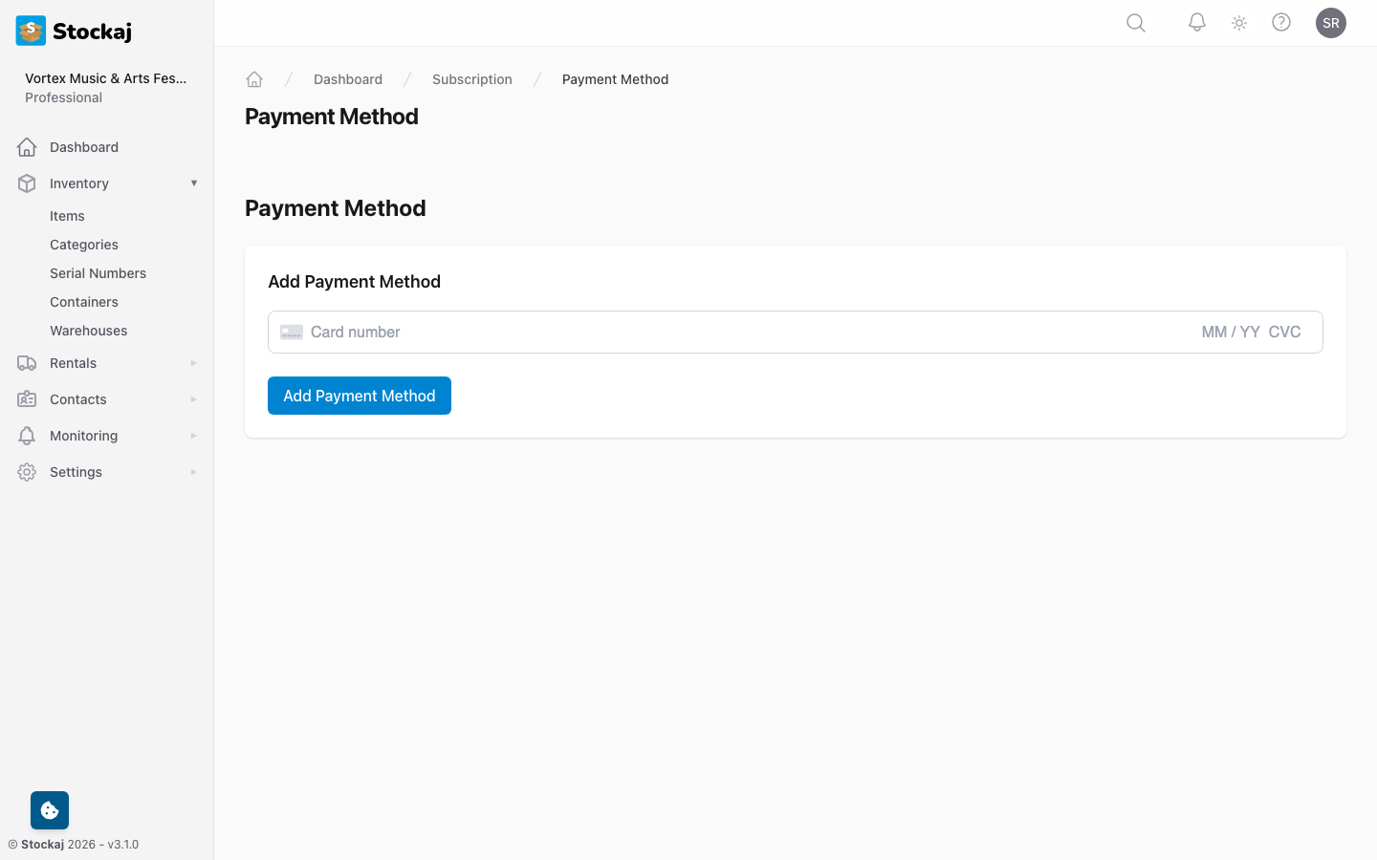Expand the Settings sidebar section

coord(194,471)
